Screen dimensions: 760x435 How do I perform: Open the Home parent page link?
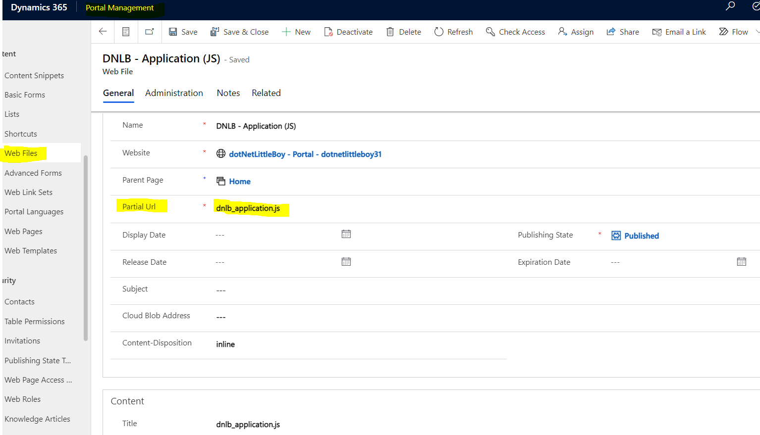[x=240, y=182]
